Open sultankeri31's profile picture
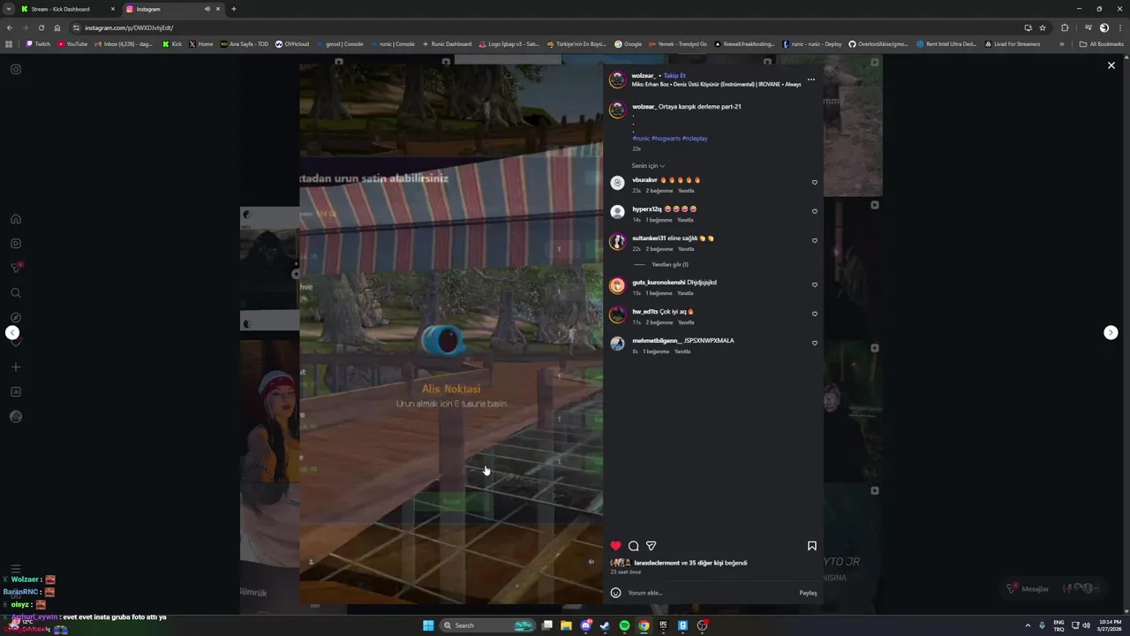 click(x=618, y=241)
